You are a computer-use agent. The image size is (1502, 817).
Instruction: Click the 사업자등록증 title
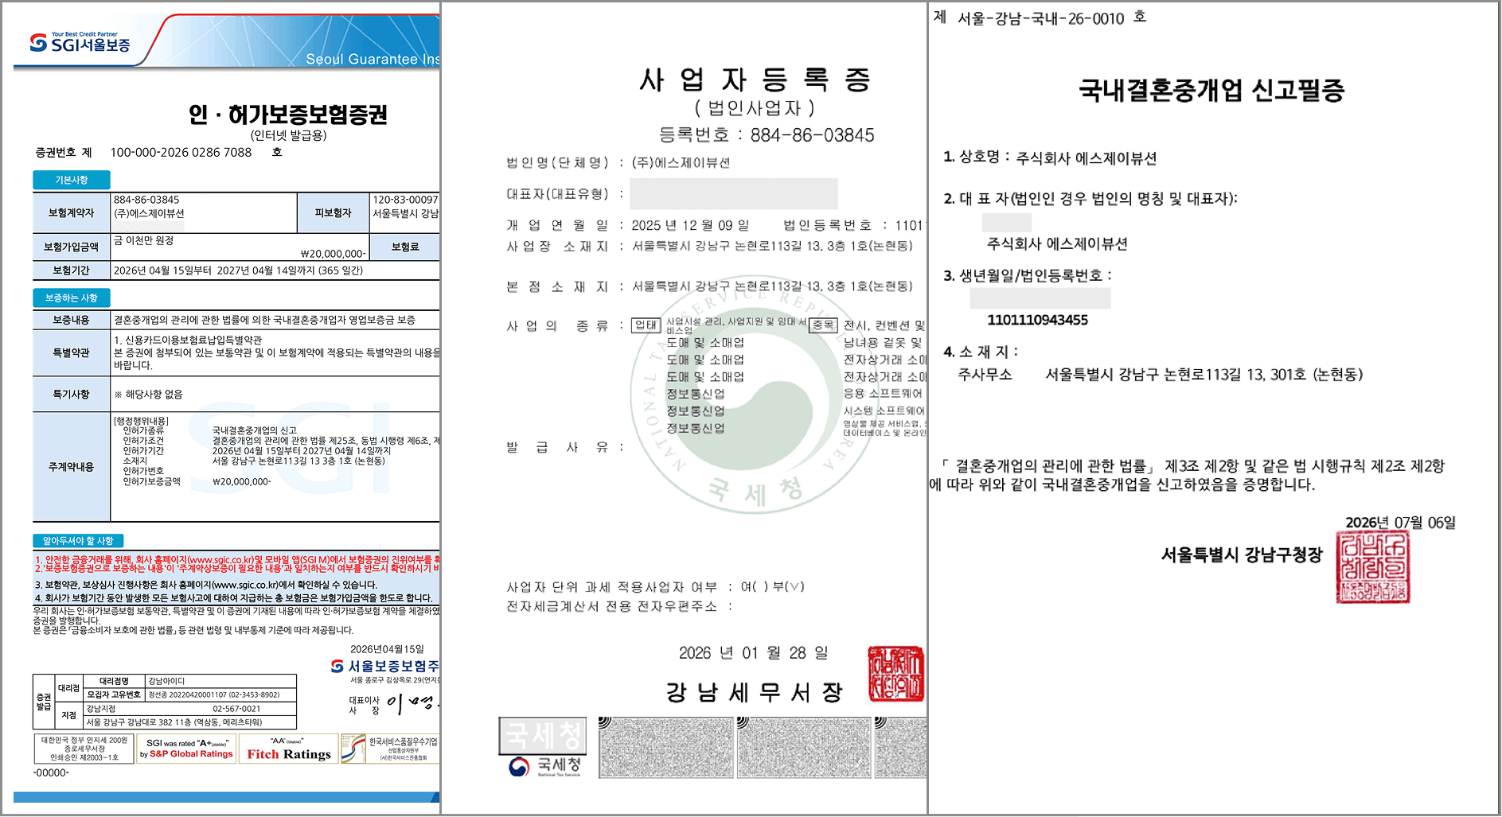(756, 80)
